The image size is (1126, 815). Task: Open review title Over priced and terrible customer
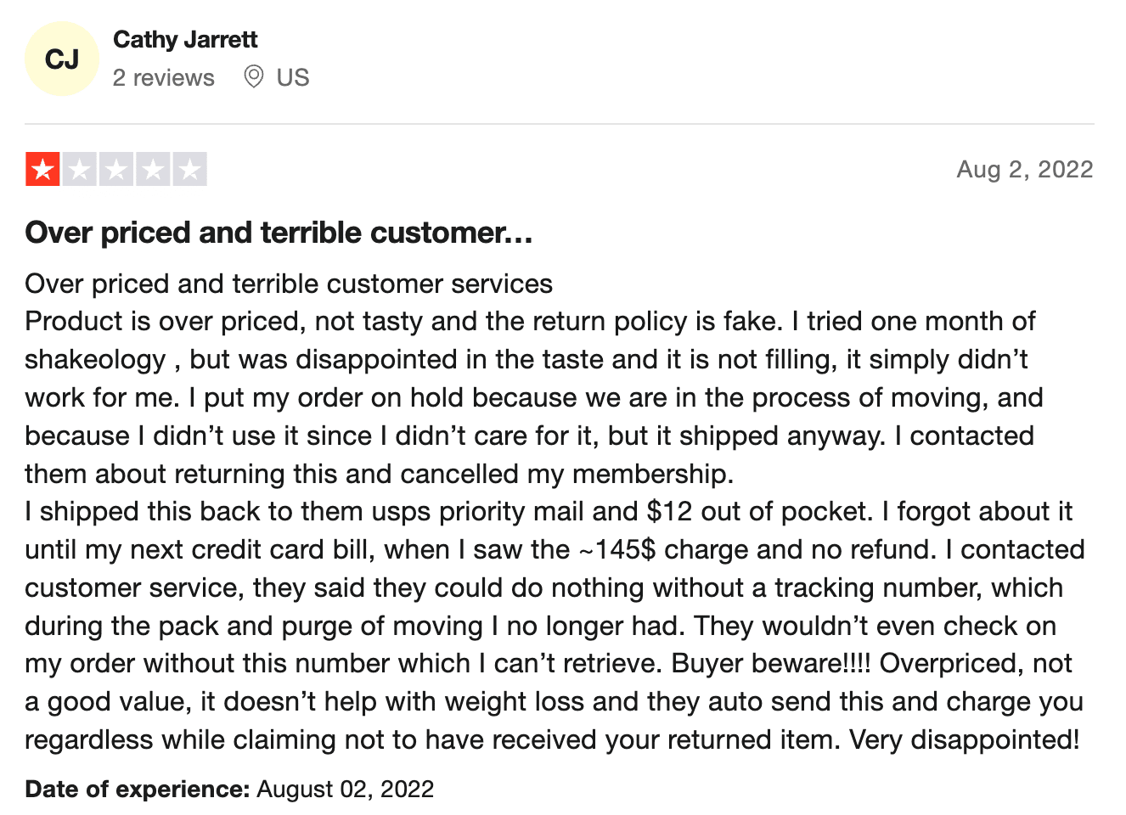click(279, 233)
